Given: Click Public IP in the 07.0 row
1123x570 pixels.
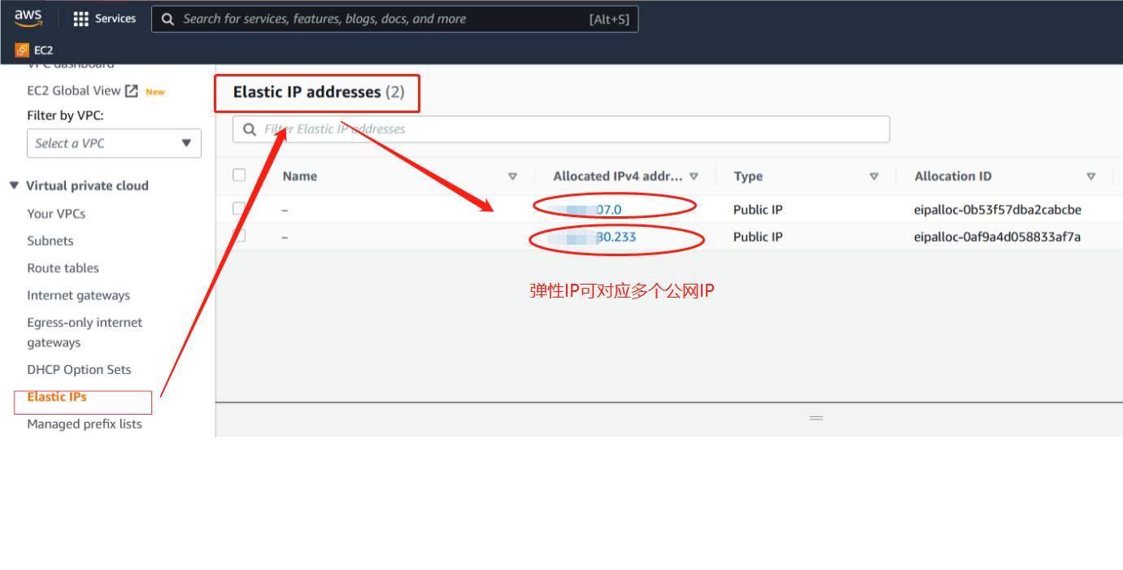Looking at the screenshot, I should click(758, 210).
